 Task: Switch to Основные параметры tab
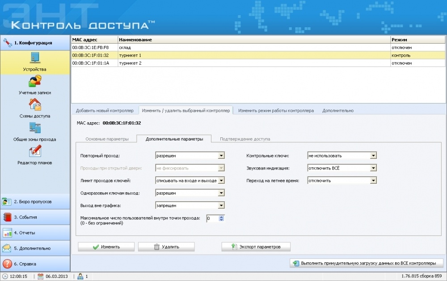107,139
